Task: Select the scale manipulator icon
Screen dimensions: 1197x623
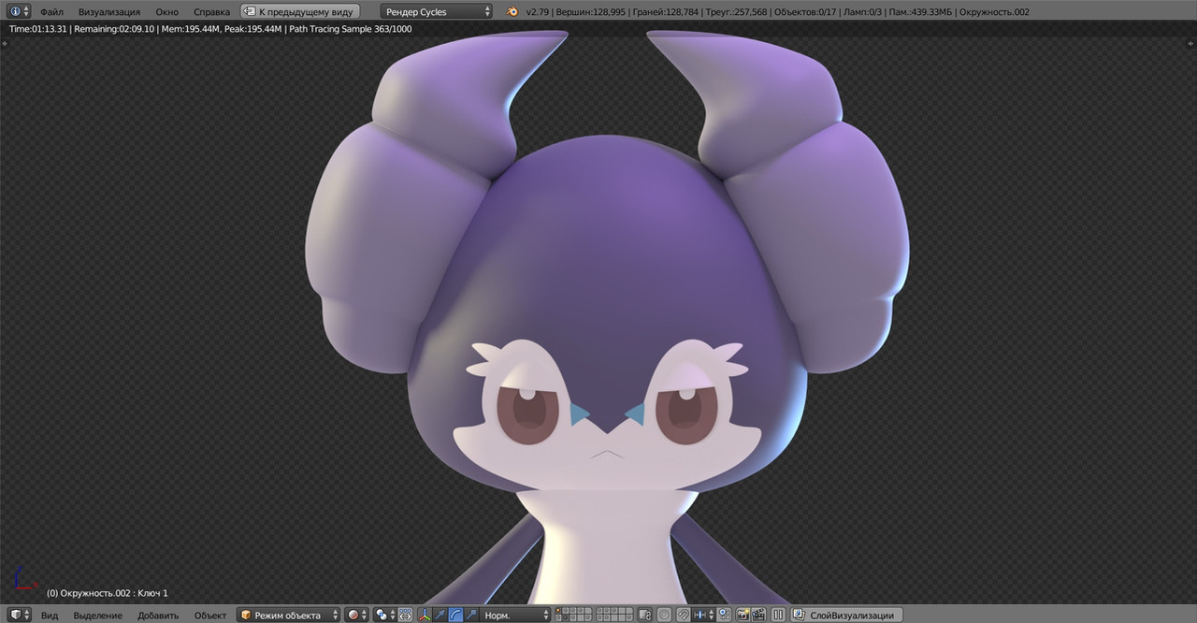Action: point(470,615)
